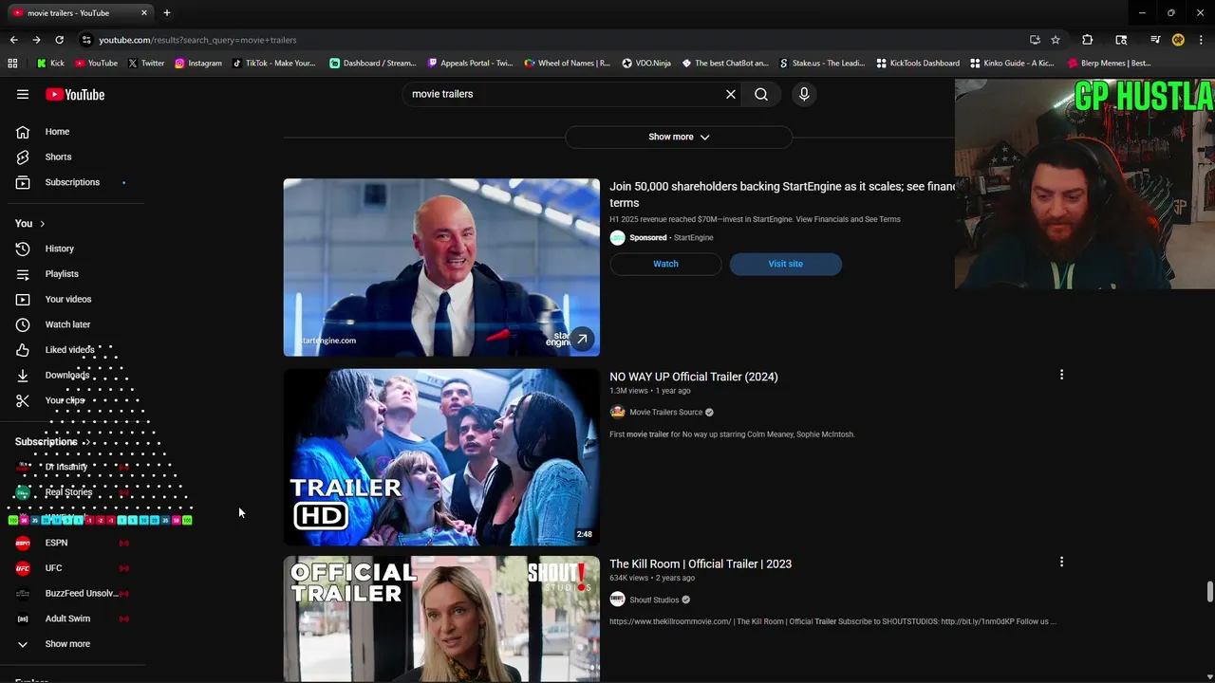Image resolution: width=1215 pixels, height=683 pixels.
Task: Click the browser address bar URL
Action: (x=197, y=40)
